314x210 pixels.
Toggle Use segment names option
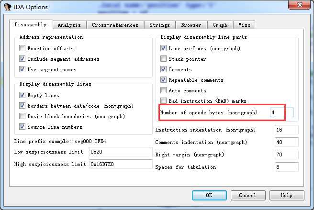[x=22, y=69]
